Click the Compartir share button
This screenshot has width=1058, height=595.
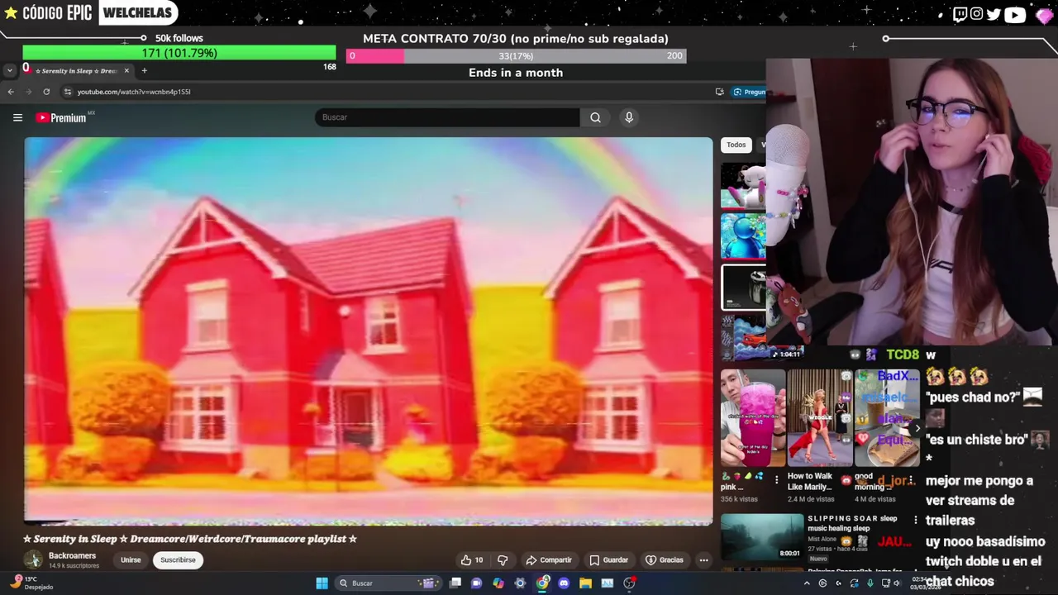[549, 559]
